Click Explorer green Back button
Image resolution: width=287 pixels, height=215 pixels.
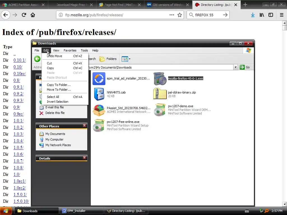[x=37, y=59]
